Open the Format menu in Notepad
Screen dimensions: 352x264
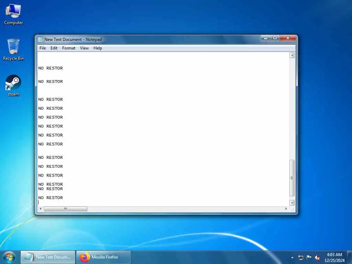(x=69, y=48)
